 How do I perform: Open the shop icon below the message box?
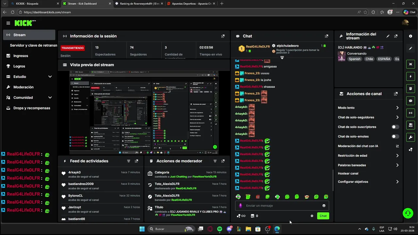pyautogui.click(x=252, y=216)
